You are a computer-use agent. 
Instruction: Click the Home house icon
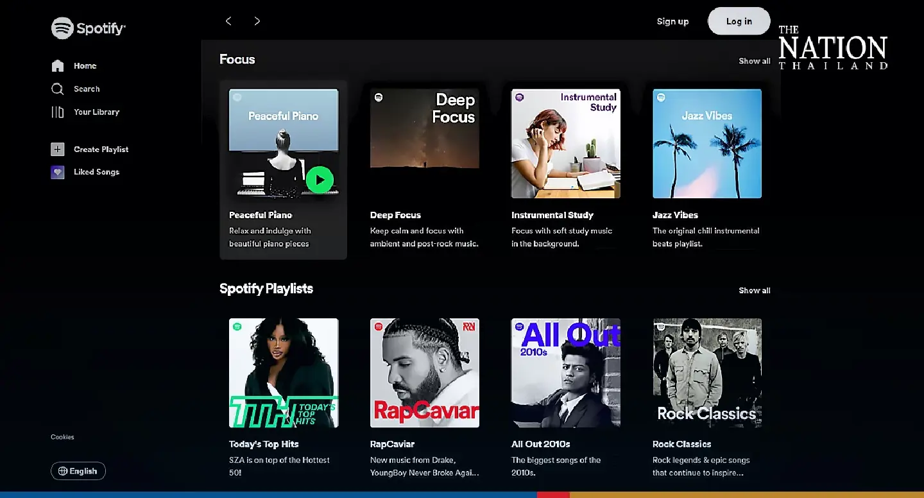(x=58, y=65)
